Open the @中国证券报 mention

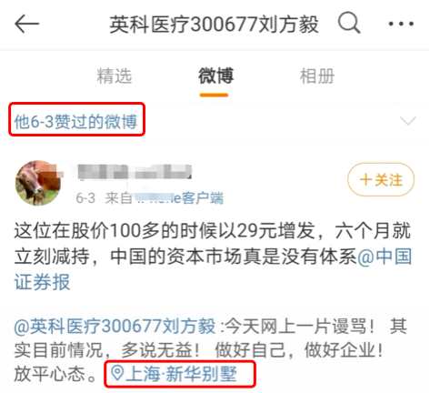click(213, 269)
